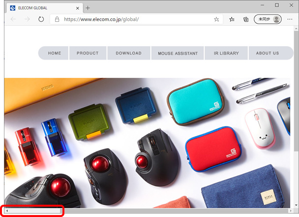Click the vertical scrollbar up arrow
Image resolution: width=299 pixels, height=217 pixels.
click(x=296, y=29)
